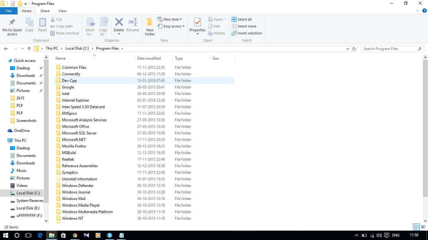Viewport: 428px width, 240px height.
Task: Open Properties from the ribbon
Action: pos(197,26)
